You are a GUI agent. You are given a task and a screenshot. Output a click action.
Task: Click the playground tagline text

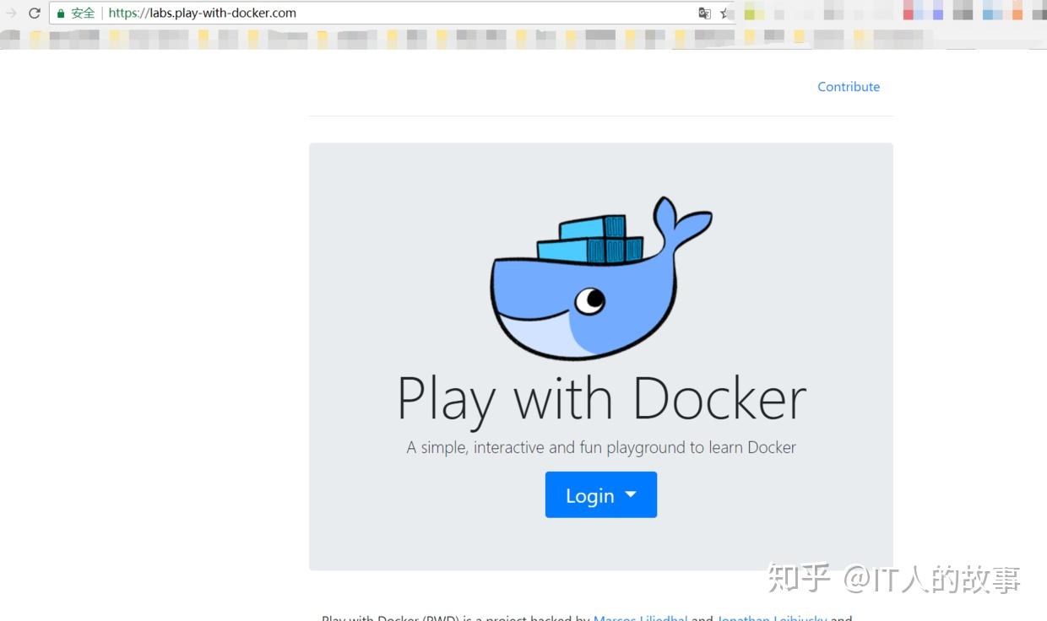tap(600, 447)
